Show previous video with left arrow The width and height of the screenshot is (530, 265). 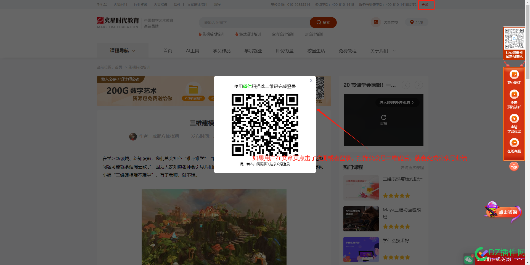[x=406, y=85]
